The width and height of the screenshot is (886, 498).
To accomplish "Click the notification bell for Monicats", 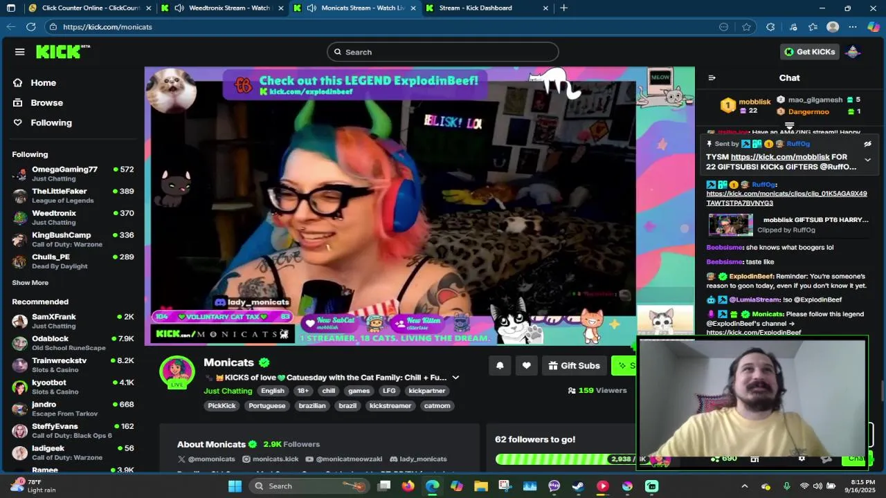I will (500, 366).
